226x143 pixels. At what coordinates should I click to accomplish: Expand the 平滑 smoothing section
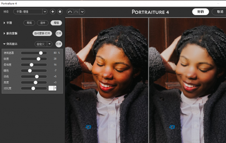pyautogui.click(x=4, y=23)
